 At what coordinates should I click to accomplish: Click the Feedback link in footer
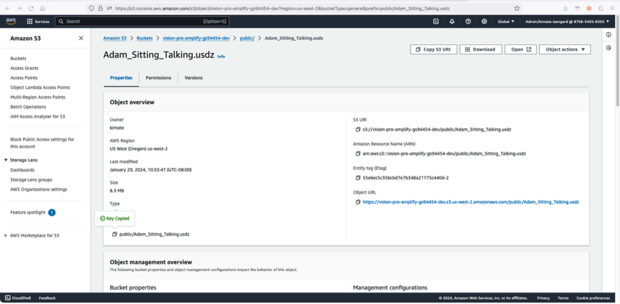coord(47,298)
